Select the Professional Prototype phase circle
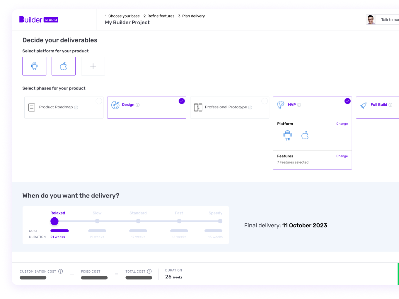 [x=265, y=101]
